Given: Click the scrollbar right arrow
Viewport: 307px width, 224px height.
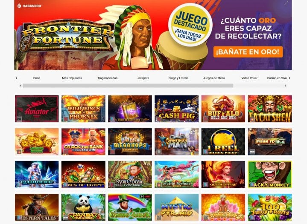Looking at the screenshot, I should (x=286, y=86).
